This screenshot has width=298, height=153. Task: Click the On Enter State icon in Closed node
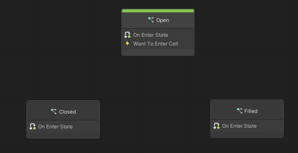click(32, 127)
